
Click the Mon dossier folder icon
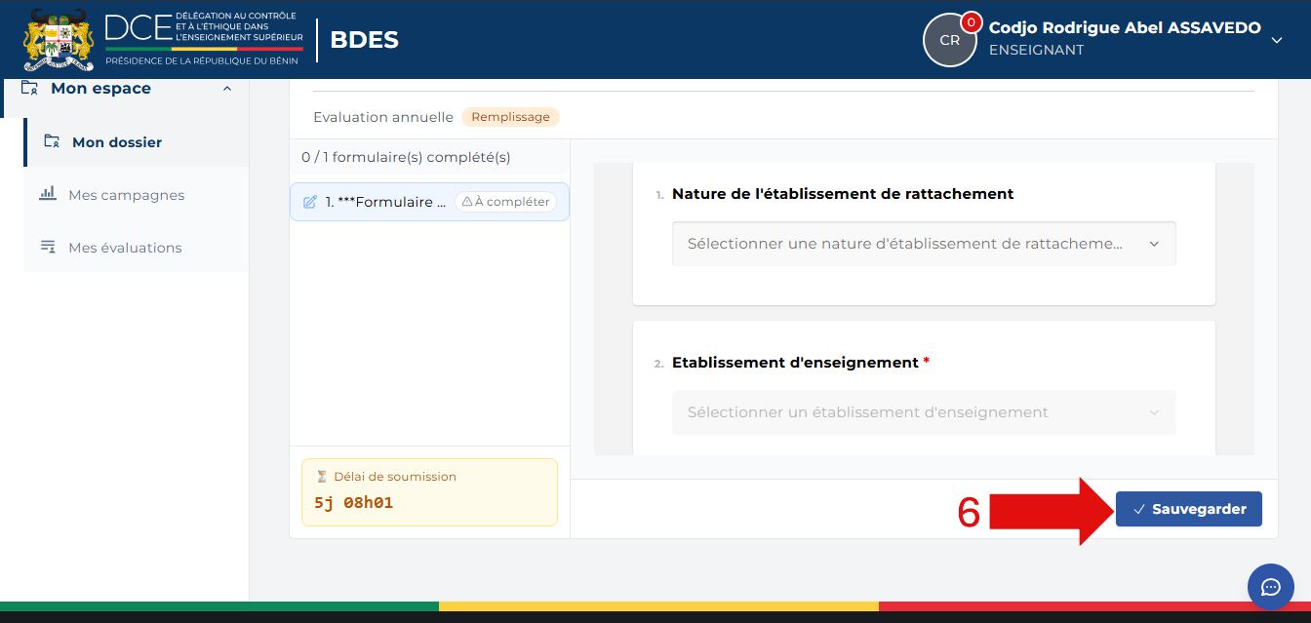point(53,141)
